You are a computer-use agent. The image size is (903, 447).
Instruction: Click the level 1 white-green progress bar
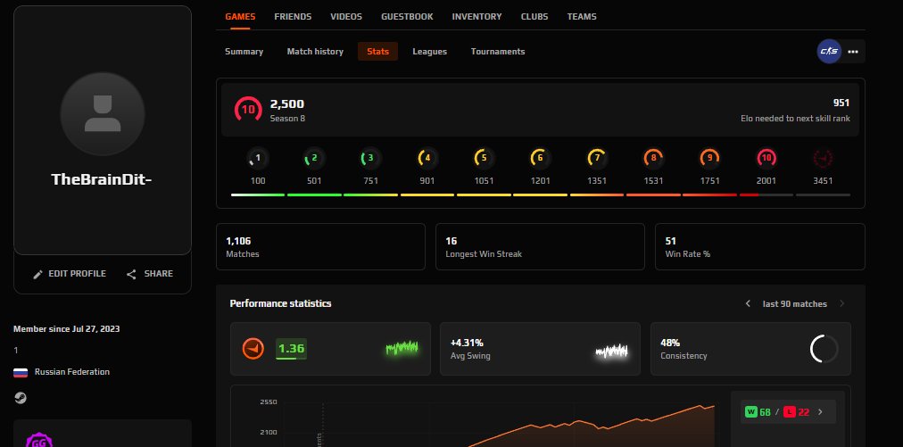click(x=257, y=195)
